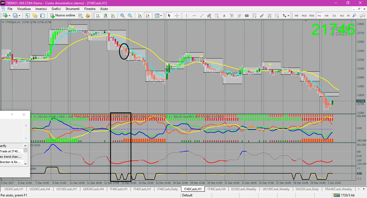Select the Andrews pitchfork tool
This screenshot has width=367, height=198.
[262, 16]
